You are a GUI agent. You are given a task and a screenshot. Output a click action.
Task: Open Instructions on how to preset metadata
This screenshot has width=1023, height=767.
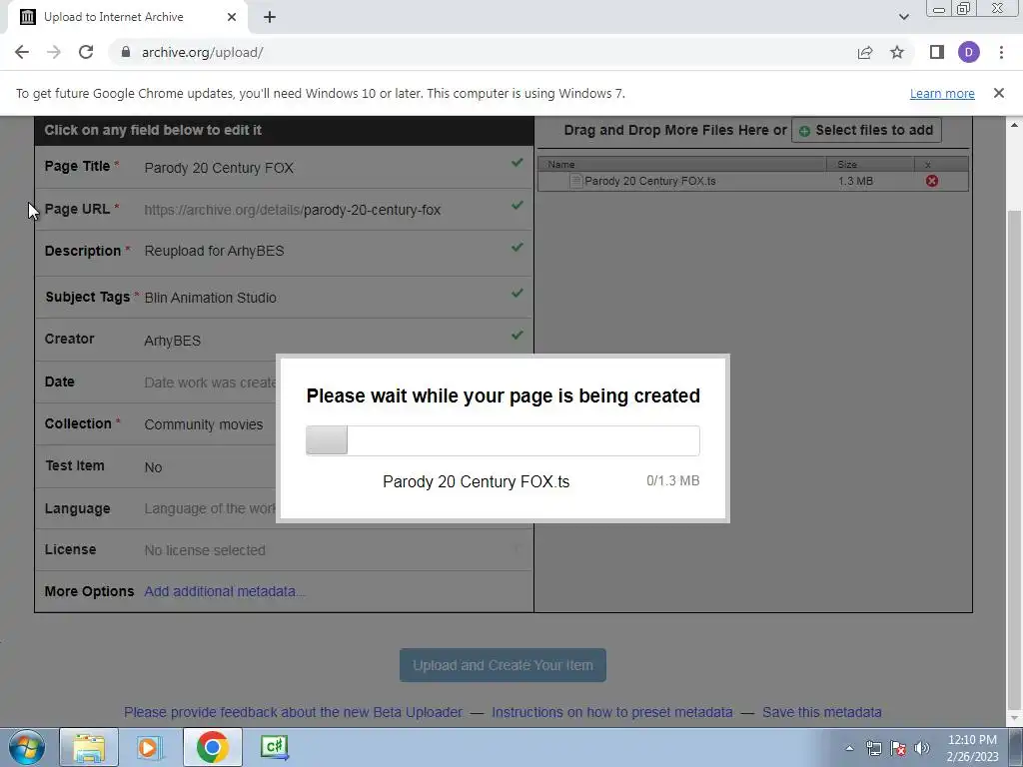(612, 712)
